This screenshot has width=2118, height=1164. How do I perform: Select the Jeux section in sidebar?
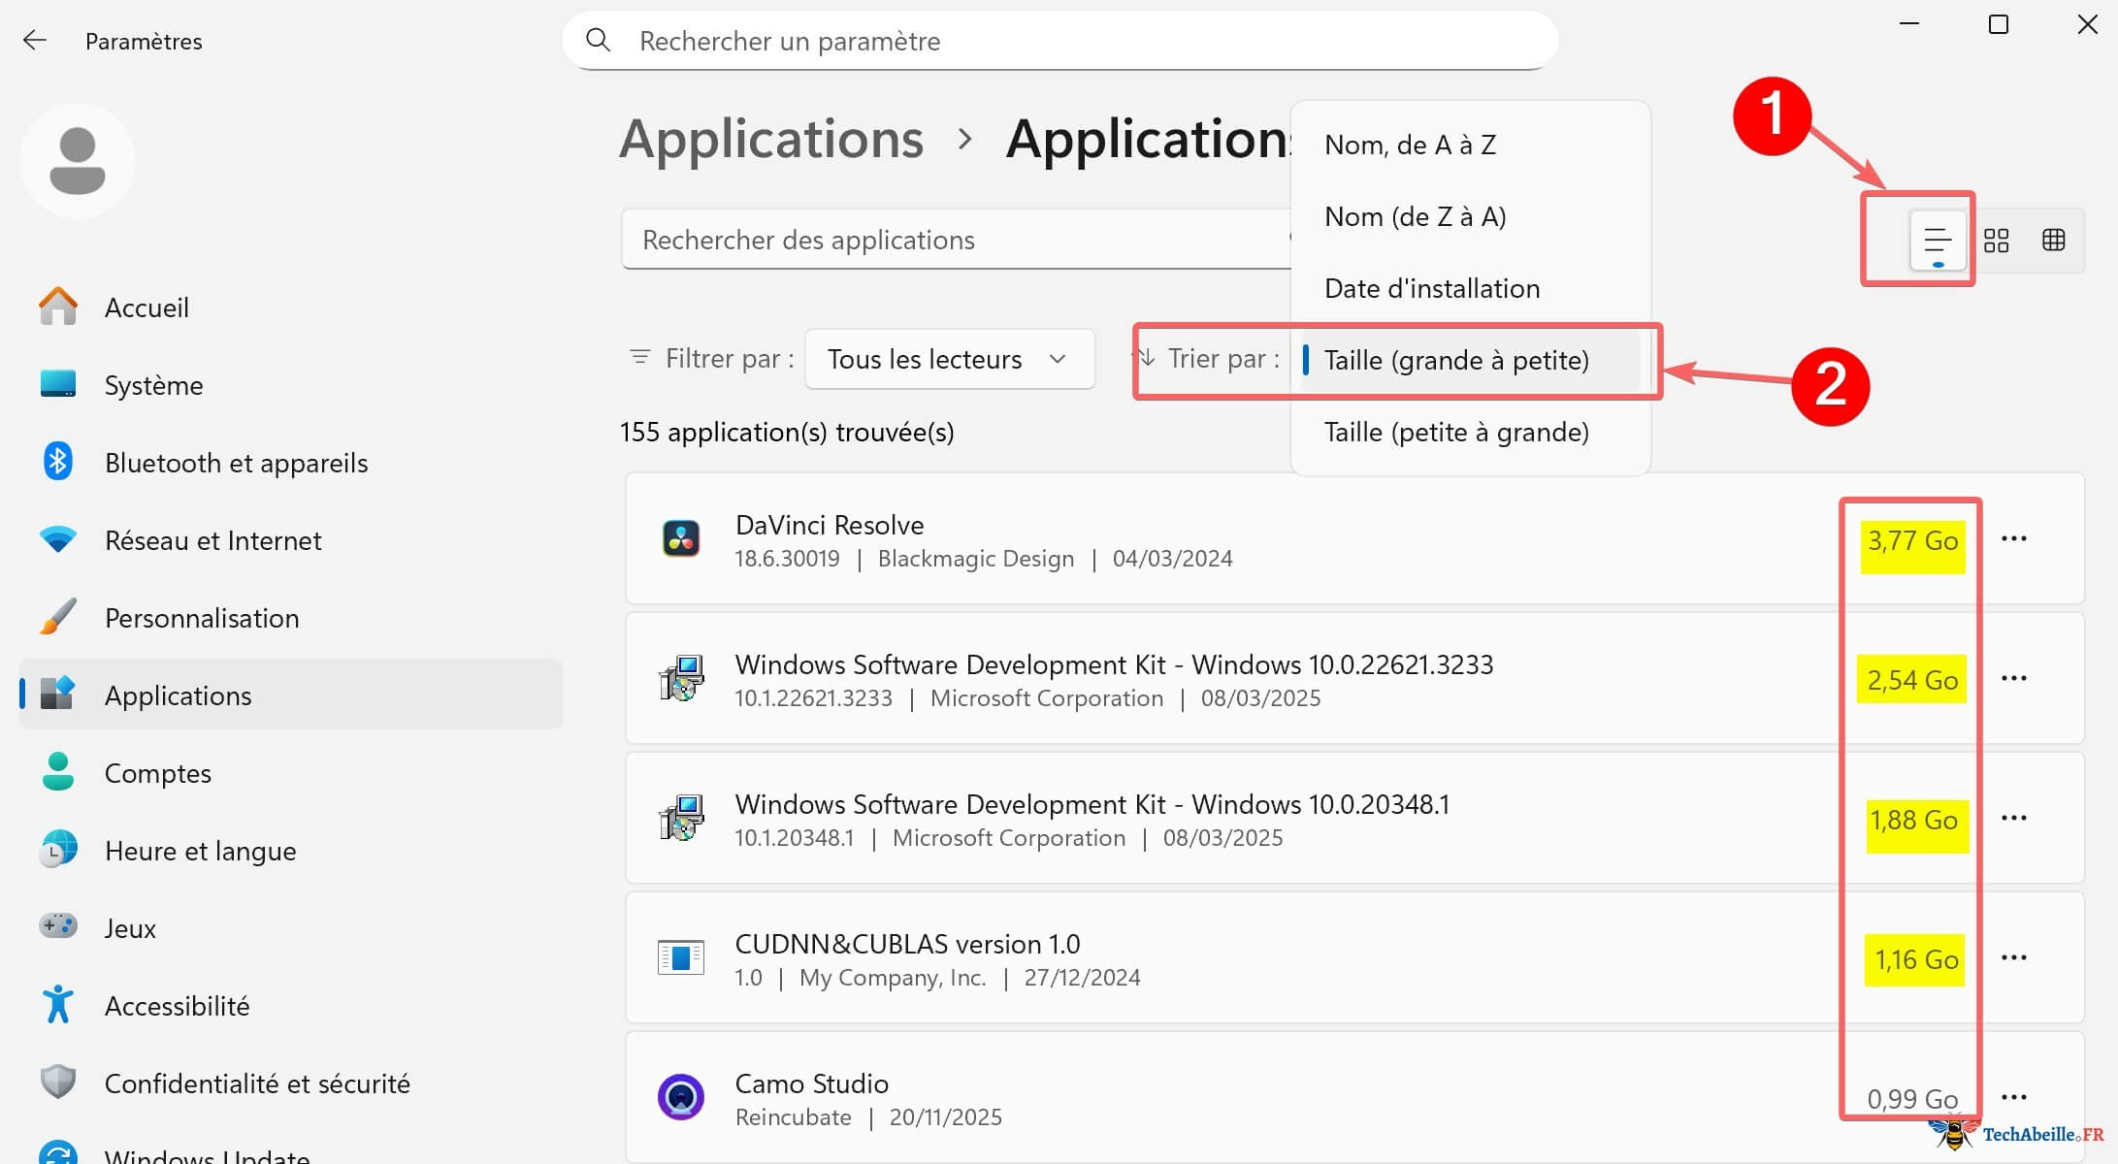tap(130, 928)
